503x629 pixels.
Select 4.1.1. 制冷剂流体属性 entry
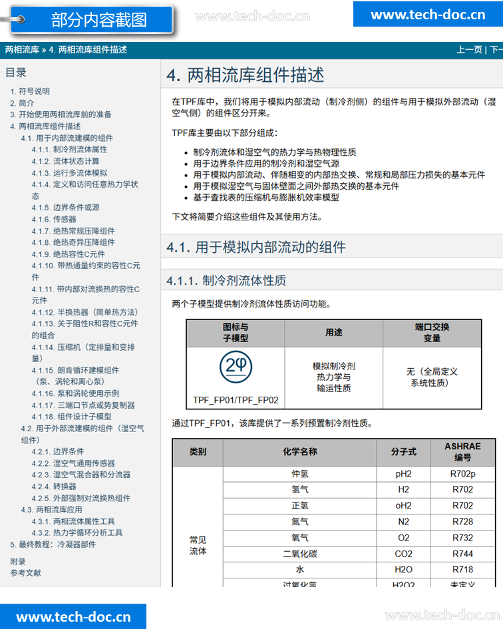[69, 149]
